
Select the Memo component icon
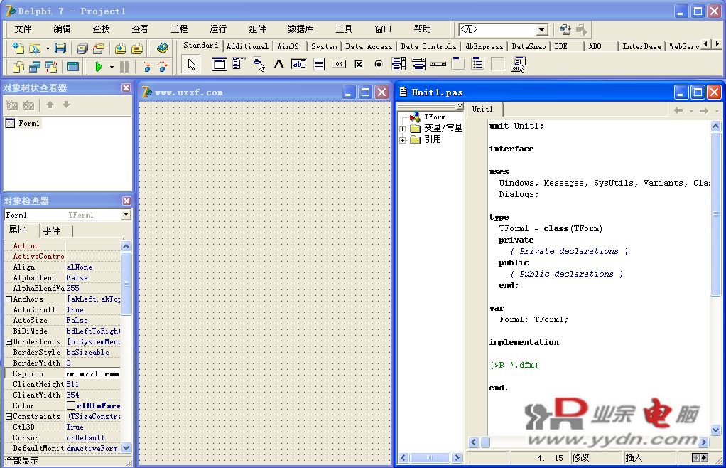point(319,64)
